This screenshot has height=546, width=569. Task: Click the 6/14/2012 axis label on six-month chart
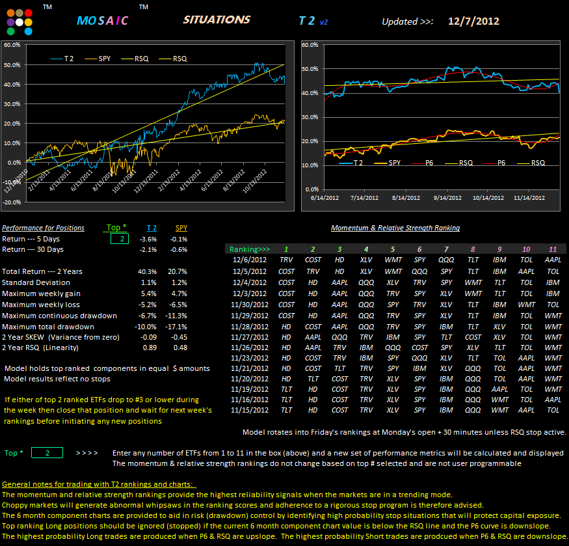pos(324,198)
